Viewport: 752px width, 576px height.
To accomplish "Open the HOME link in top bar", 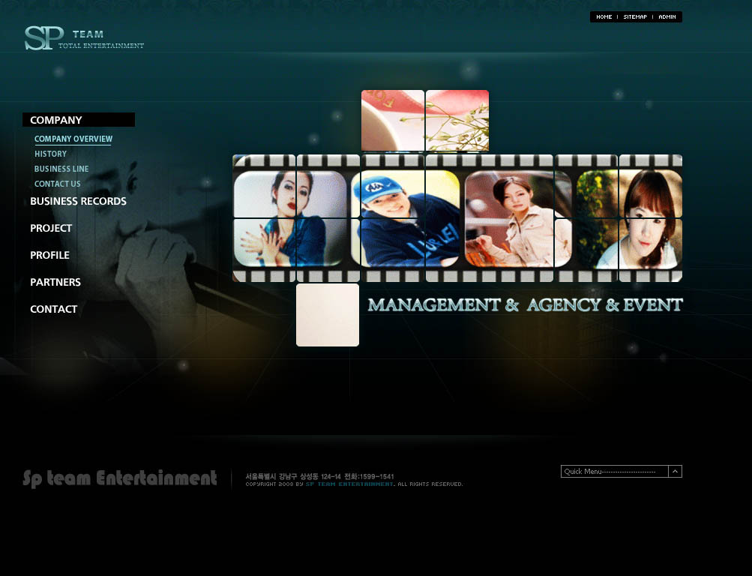I will [604, 16].
